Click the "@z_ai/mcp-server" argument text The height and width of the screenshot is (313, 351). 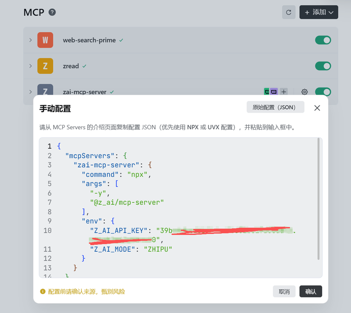[x=127, y=202]
